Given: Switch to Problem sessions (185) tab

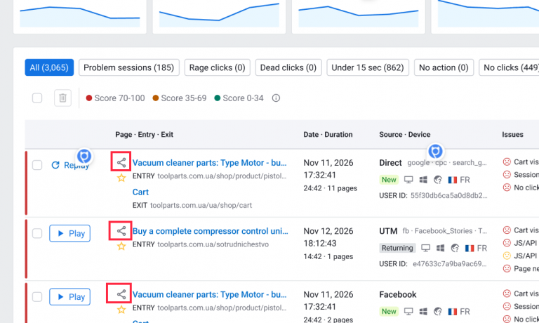Looking at the screenshot, I should pyautogui.click(x=129, y=67).
